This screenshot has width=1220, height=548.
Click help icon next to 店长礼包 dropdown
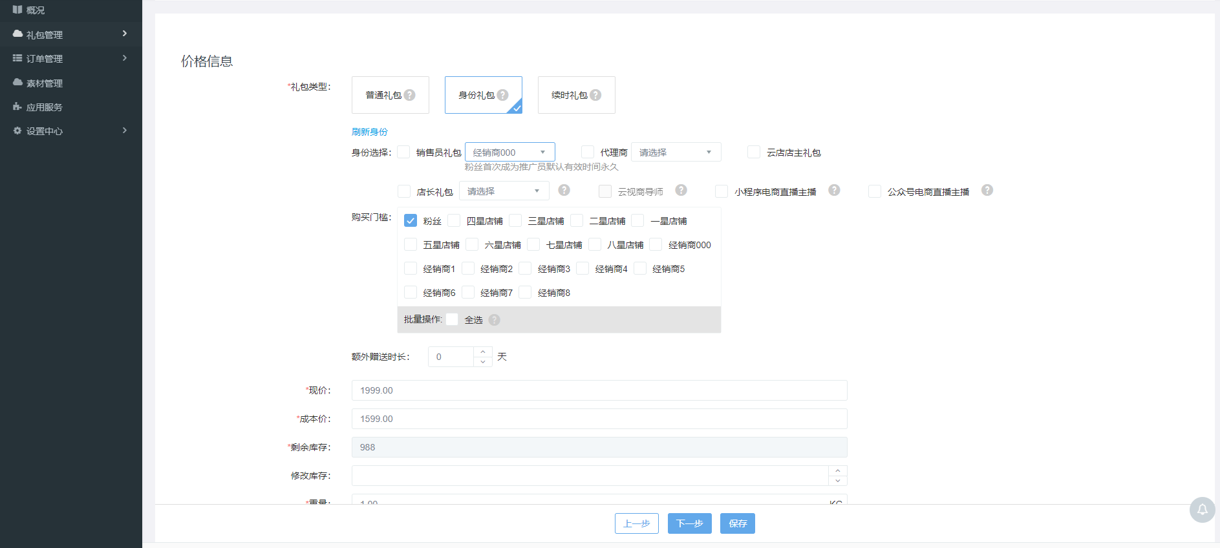pyautogui.click(x=564, y=190)
